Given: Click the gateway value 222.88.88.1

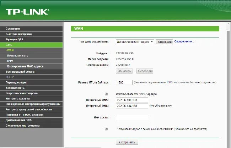Looking at the screenshot, I should [x=123, y=65].
